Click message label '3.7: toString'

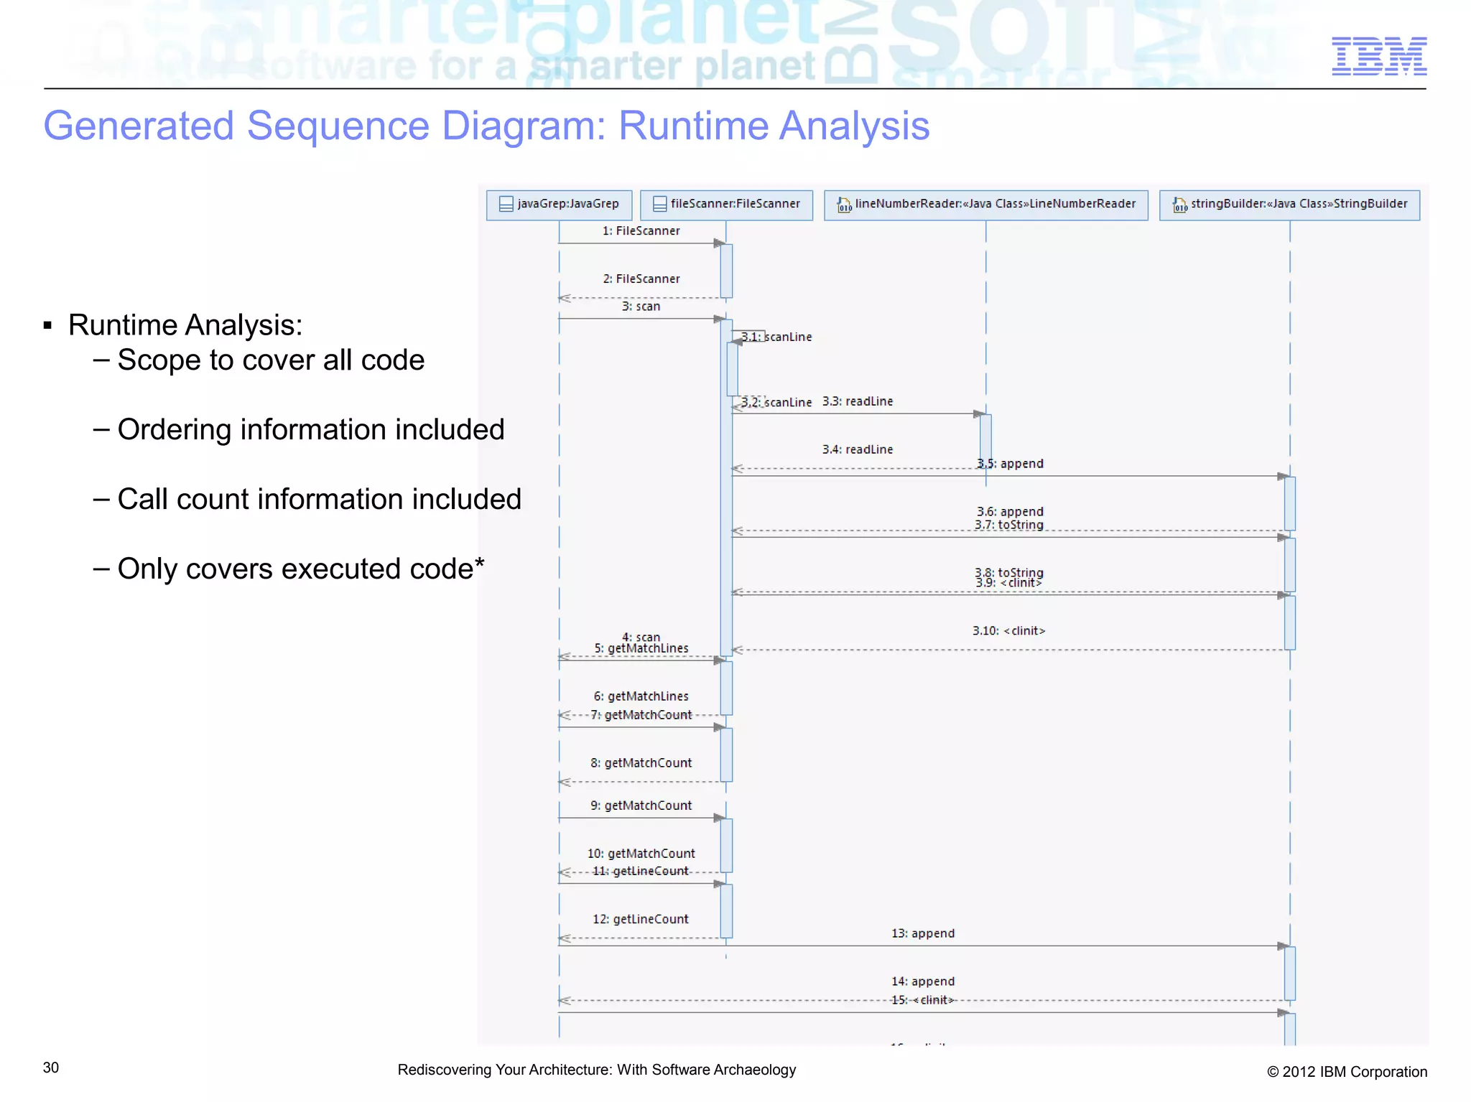(x=1009, y=525)
